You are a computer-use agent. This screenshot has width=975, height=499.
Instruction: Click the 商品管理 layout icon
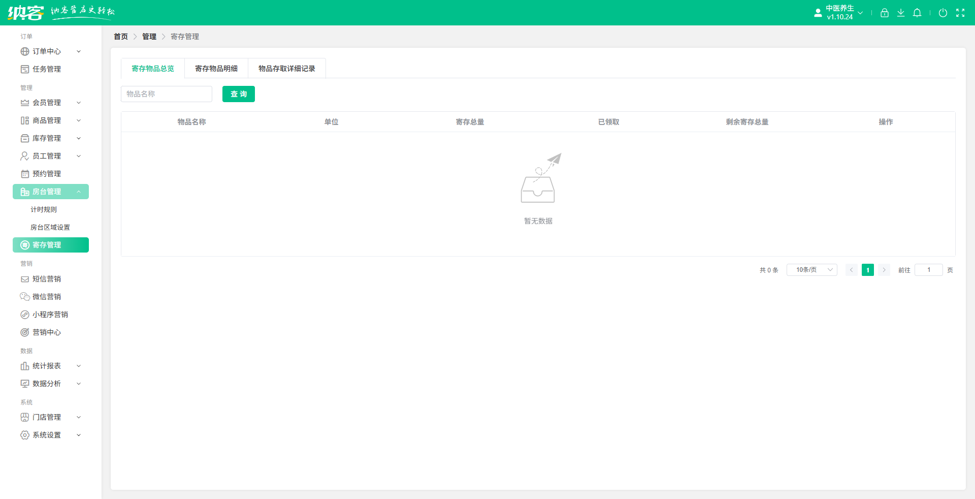click(x=25, y=120)
